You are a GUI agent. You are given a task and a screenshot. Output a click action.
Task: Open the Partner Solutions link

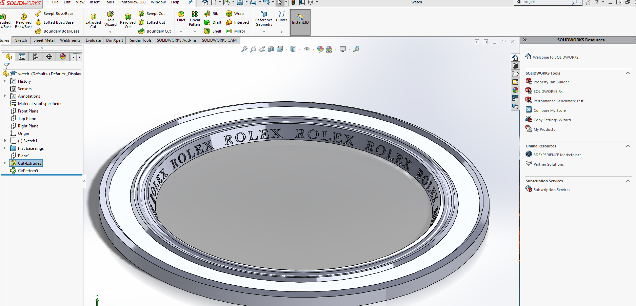[549, 164]
